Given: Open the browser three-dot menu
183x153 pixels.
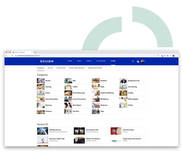Looking at the screenshot, I should pyautogui.click(x=177, y=56).
